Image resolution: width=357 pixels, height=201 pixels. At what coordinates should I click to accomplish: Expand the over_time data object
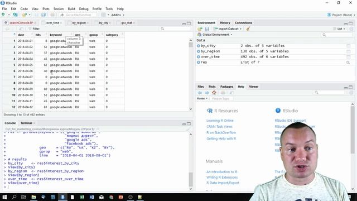pyautogui.click(x=199, y=57)
